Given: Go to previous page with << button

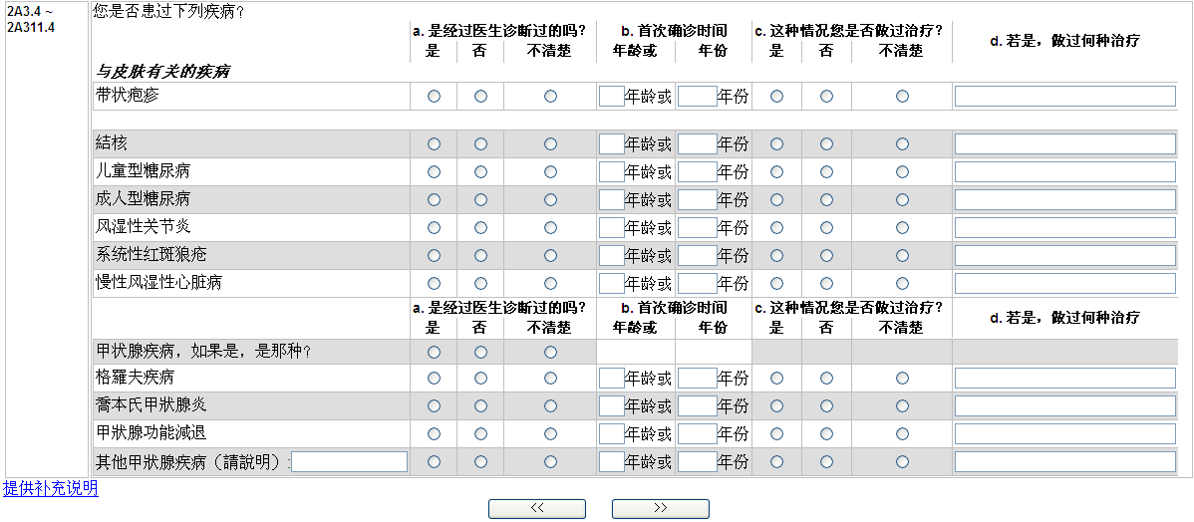Looking at the screenshot, I should [x=537, y=509].
